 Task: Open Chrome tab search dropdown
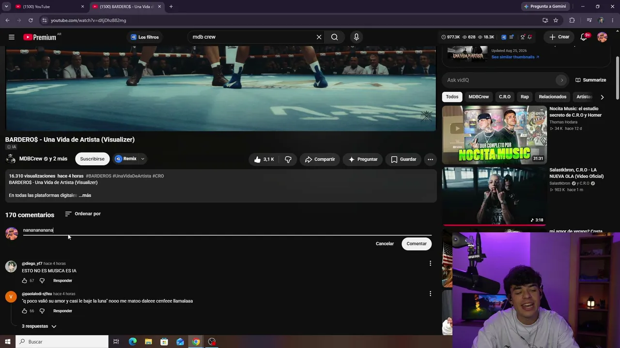6,7
